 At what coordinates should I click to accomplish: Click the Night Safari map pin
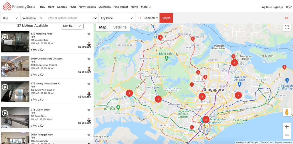167,58
